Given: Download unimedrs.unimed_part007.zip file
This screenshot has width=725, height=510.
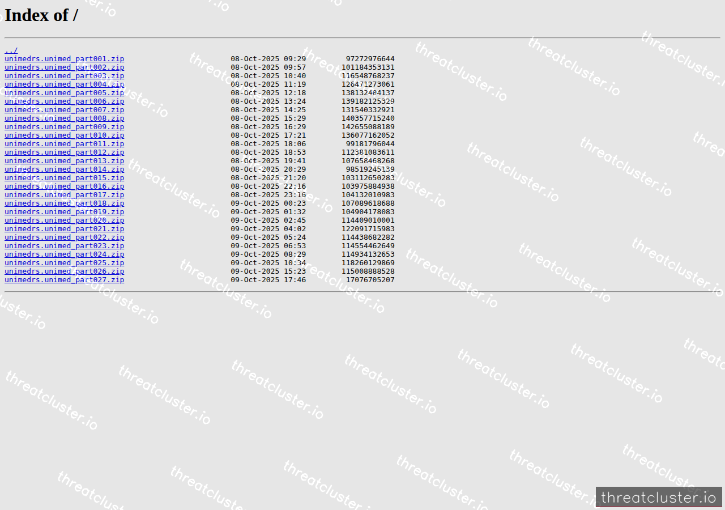Looking at the screenshot, I should 65,110.
